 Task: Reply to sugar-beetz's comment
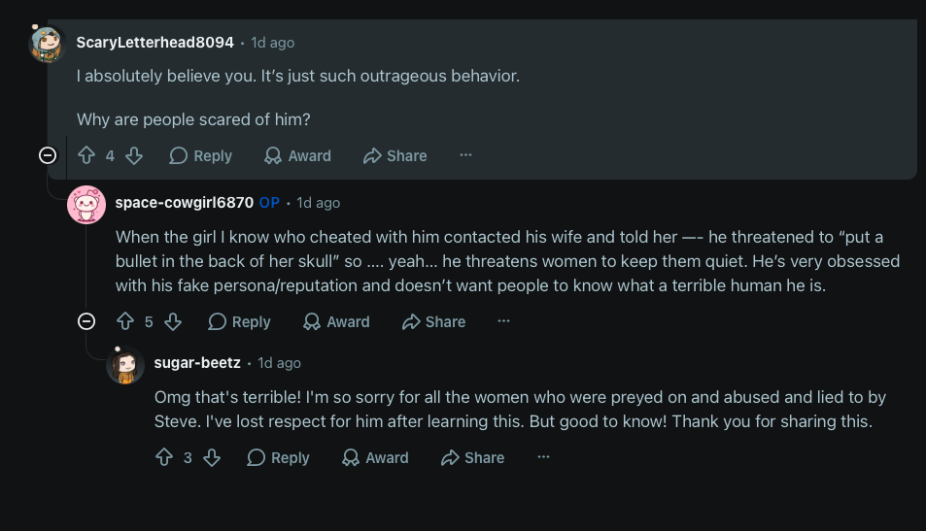point(278,457)
